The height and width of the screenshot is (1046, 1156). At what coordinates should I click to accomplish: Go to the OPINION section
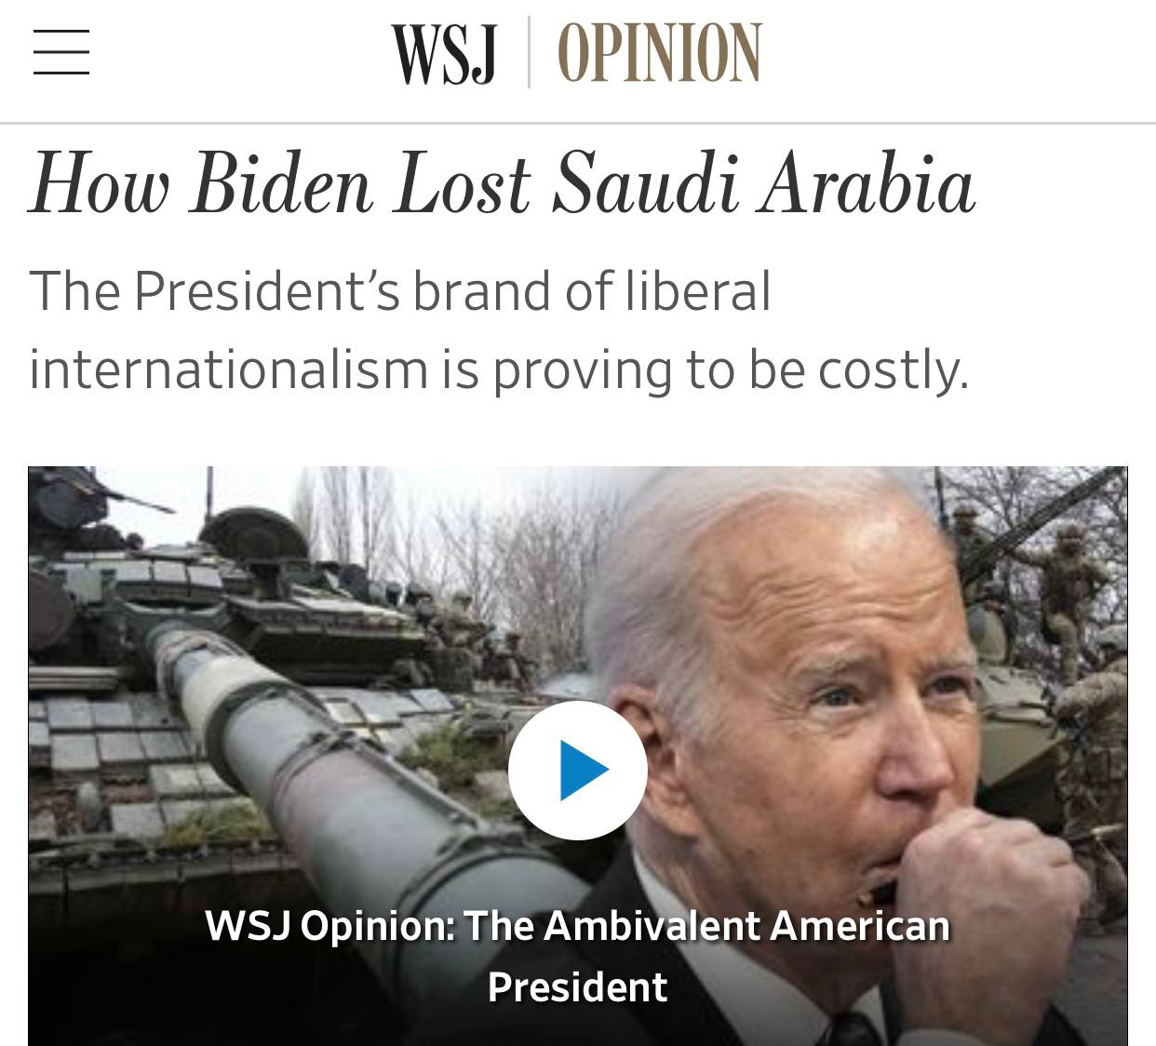point(659,53)
